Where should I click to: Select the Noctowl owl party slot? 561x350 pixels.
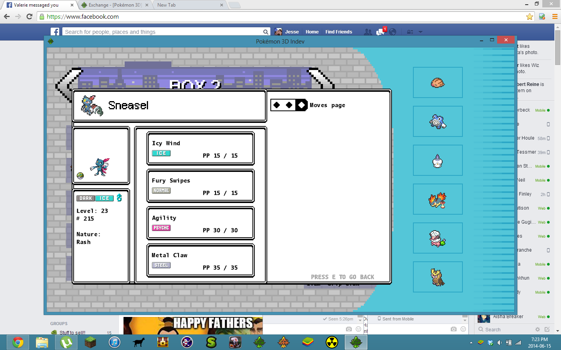[x=438, y=277]
